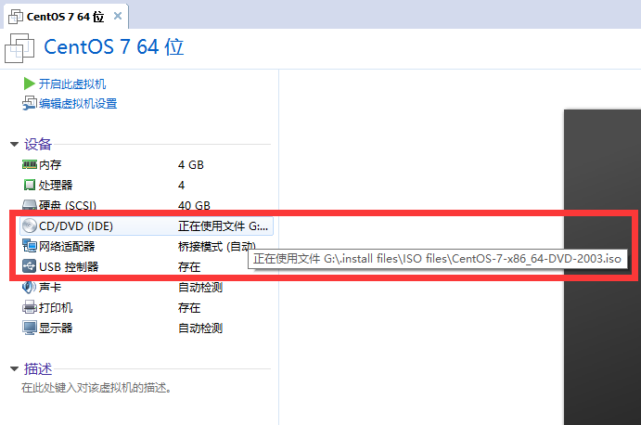
Task: Click the 桥接模式 (自动) network value
Action: 217,246
